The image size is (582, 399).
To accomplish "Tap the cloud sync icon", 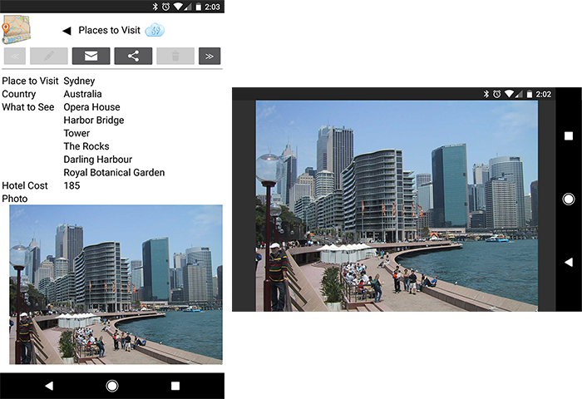I will 155,31.
